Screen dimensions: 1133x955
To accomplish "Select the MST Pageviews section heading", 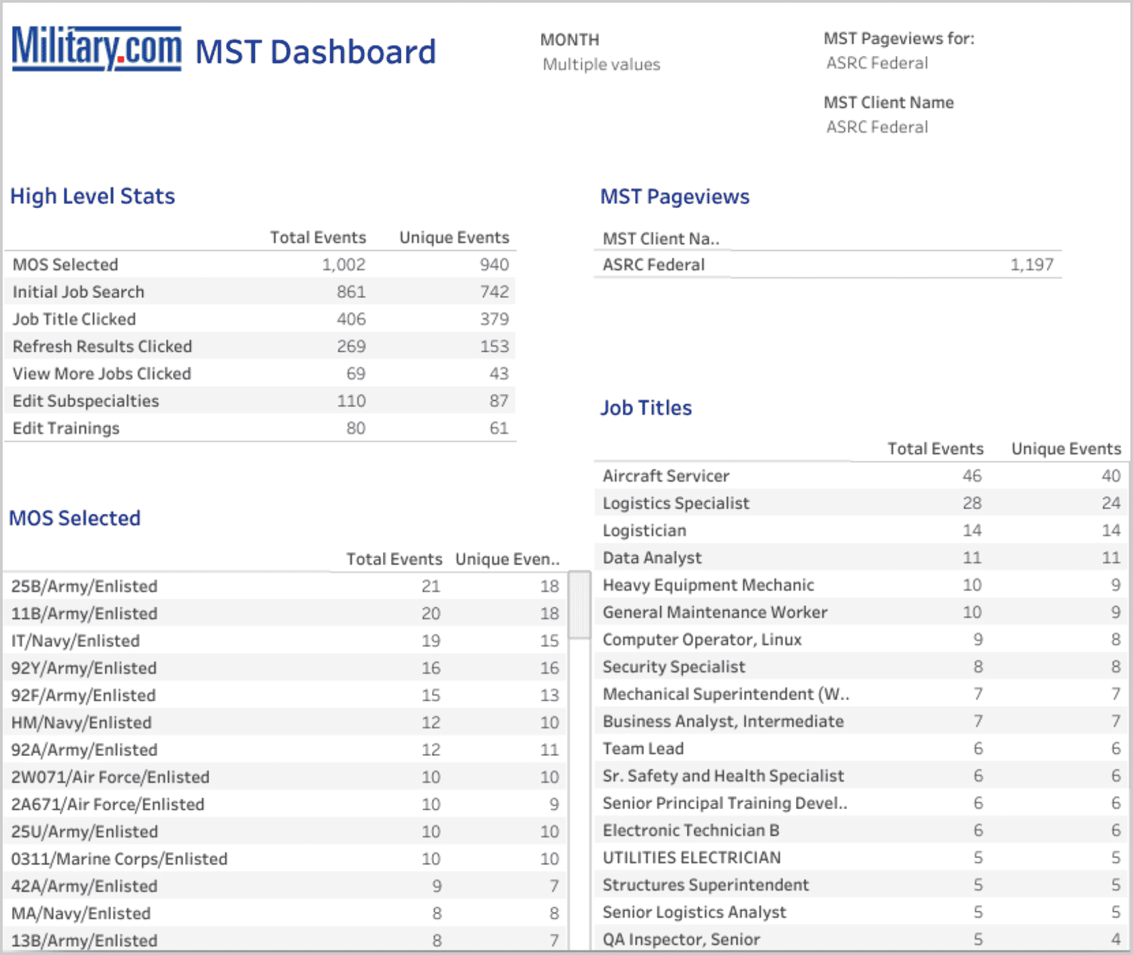I will click(x=675, y=196).
